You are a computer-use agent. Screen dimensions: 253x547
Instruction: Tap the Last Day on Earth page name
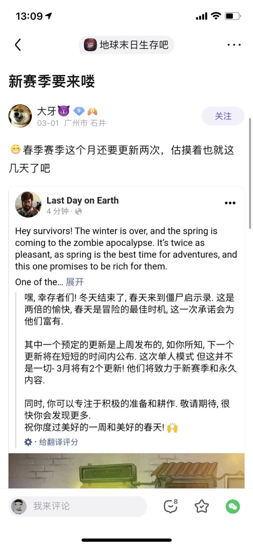pos(83,200)
